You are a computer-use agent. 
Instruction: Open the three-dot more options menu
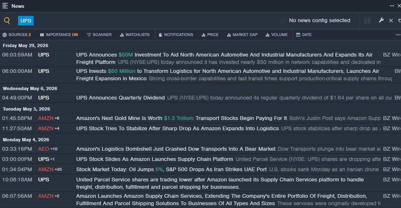(392, 6)
